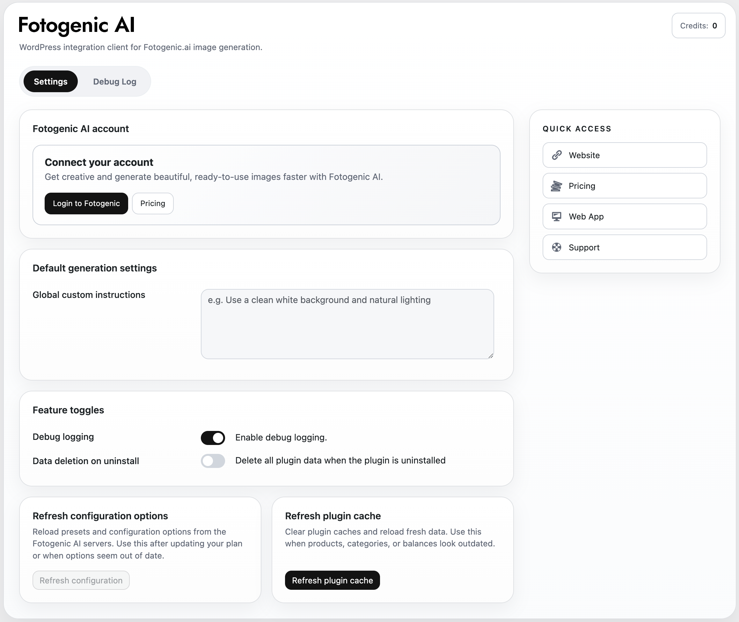Click the 'Fotogenic AI account' heading

pyautogui.click(x=81, y=129)
